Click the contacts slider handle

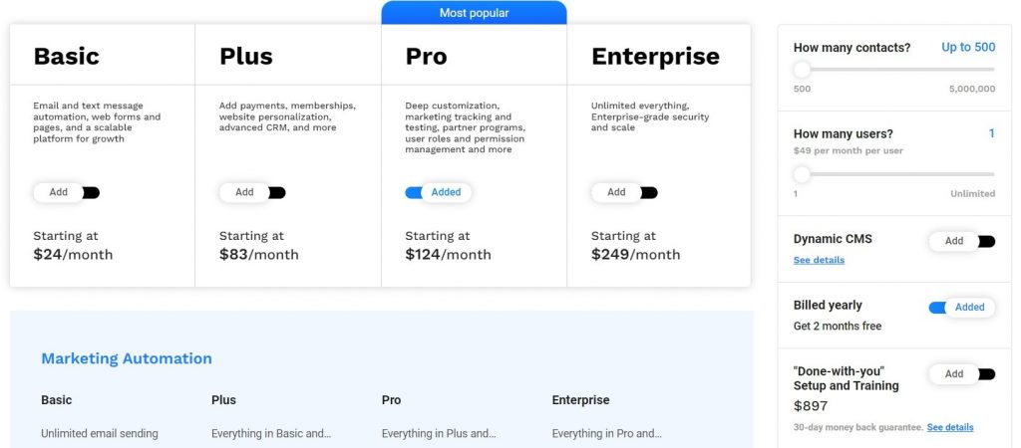tap(802, 70)
